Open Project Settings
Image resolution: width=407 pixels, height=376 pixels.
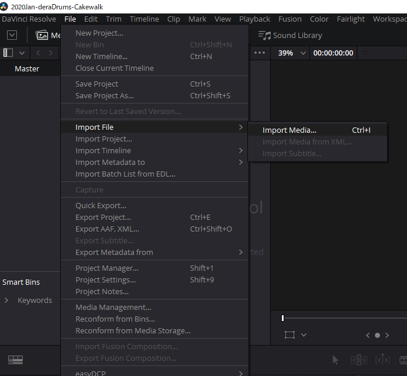[x=155, y=280]
